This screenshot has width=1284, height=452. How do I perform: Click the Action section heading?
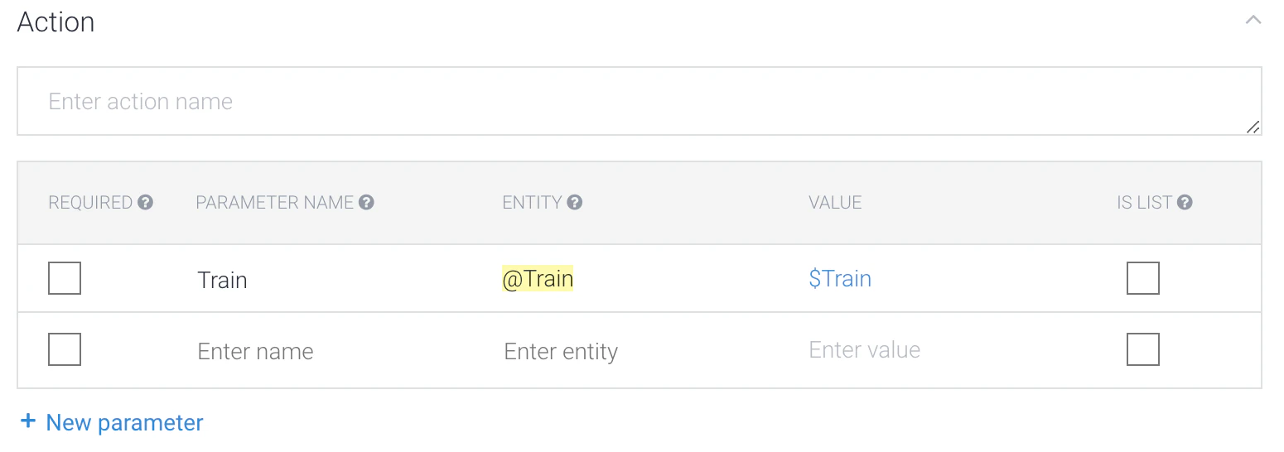coord(56,22)
